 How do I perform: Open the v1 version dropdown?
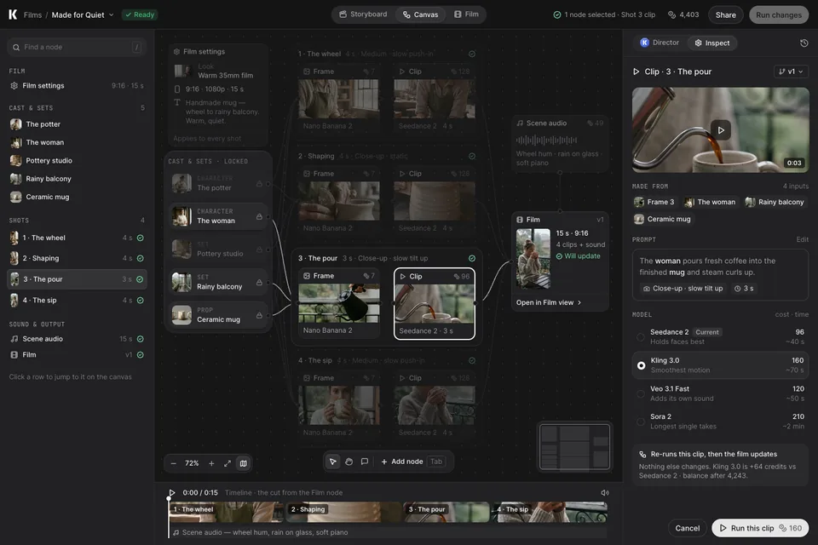pyautogui.click(x=791, y=72)
